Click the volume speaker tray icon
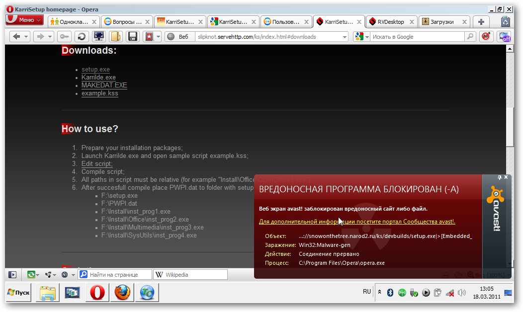The width and height of the screenshot is (523, 312). 462,293
